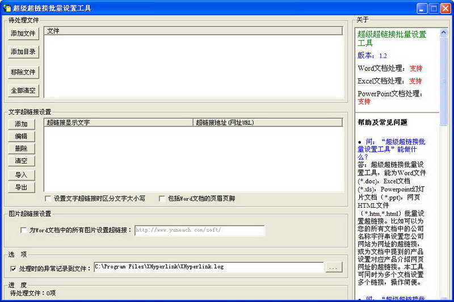Import hyperlink list with 导入
The image size is (454, 302).
tap(22, 175)
